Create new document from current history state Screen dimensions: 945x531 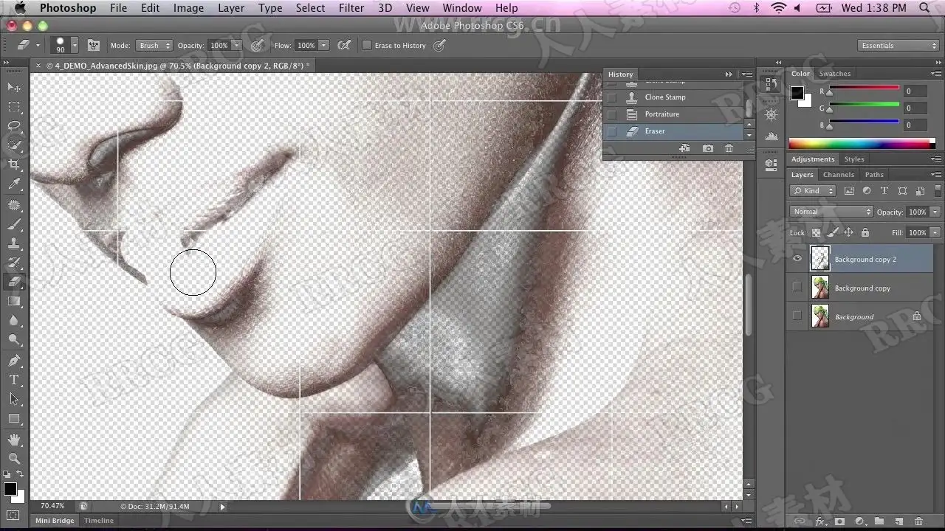point(684,148)
